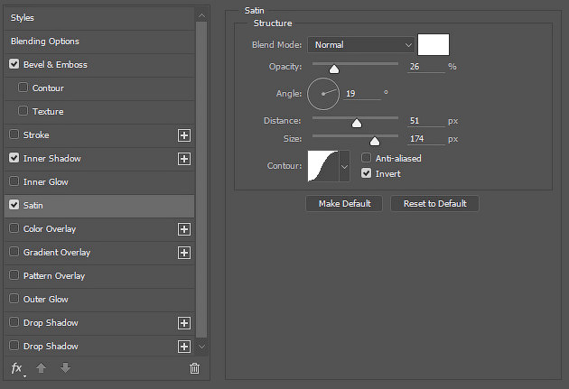The image size is (569, 389).
Task: Click the Distance value input field
Action: tap(426, 121)
